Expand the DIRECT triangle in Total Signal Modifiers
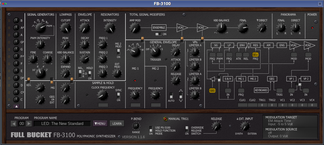Screen dimensions: 324x145 tap(258, 20)
